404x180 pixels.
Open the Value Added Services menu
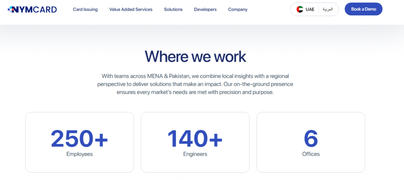coord(131,9)
